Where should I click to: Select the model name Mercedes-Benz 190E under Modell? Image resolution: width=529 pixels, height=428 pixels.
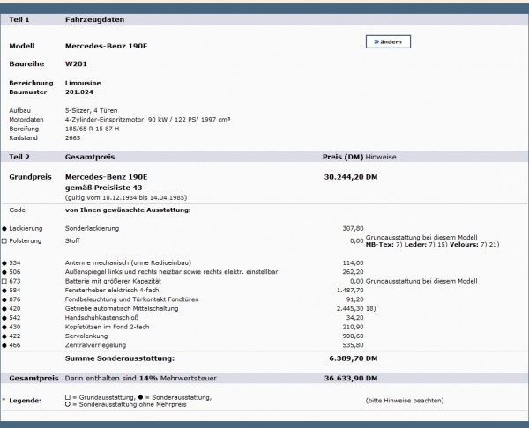click(107, 46)
